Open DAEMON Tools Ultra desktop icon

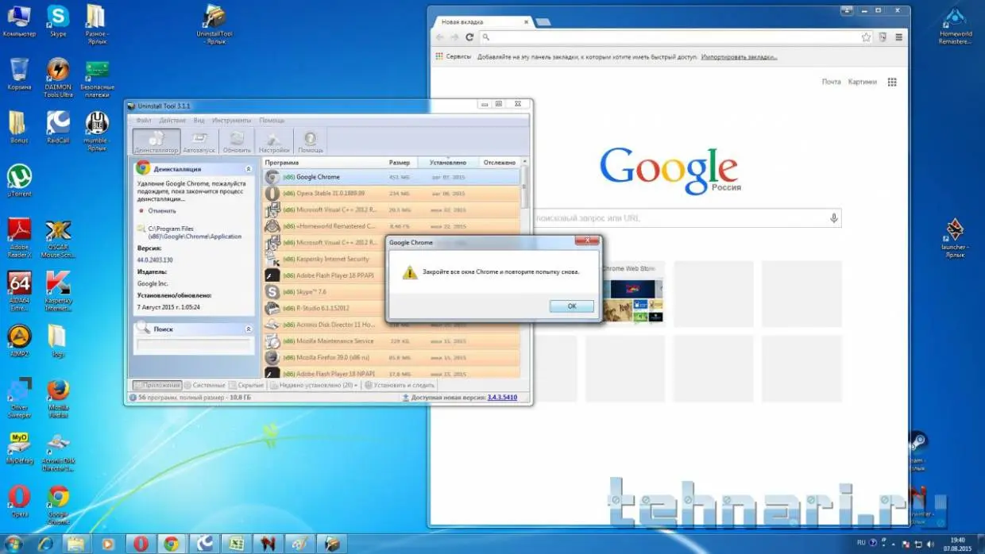pos(58,78)
